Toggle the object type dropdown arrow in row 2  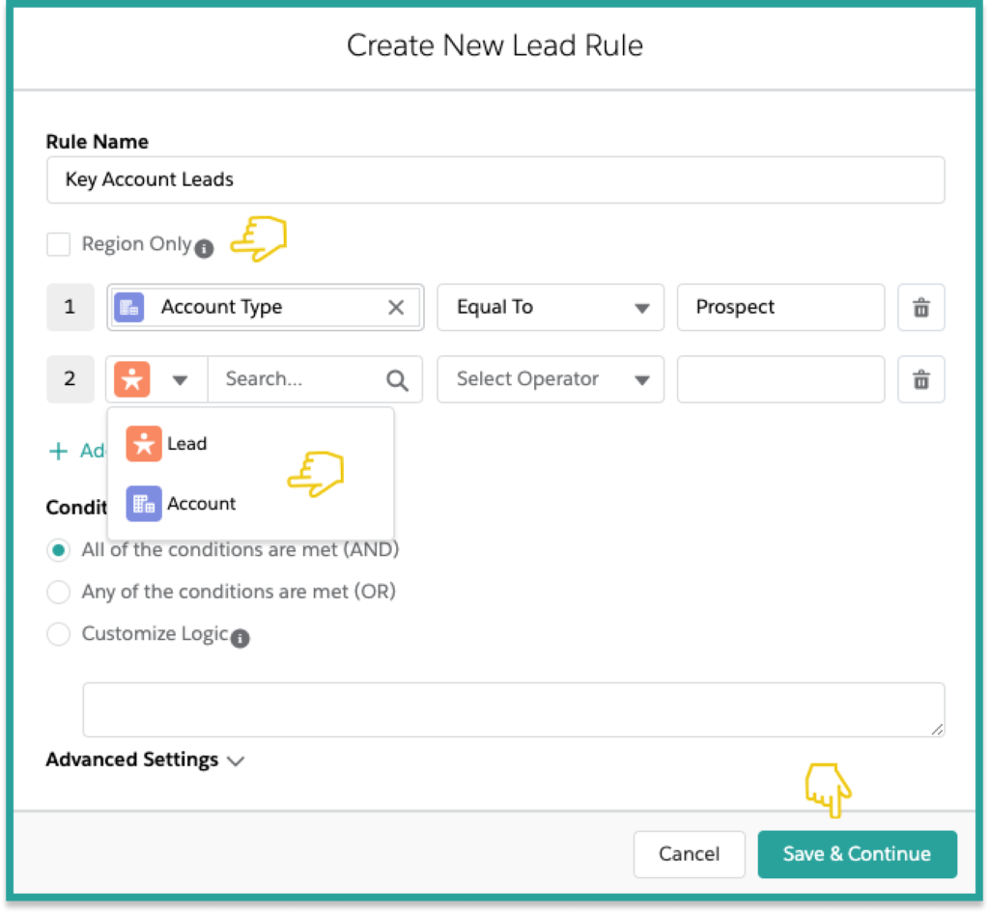pos(180,380)
